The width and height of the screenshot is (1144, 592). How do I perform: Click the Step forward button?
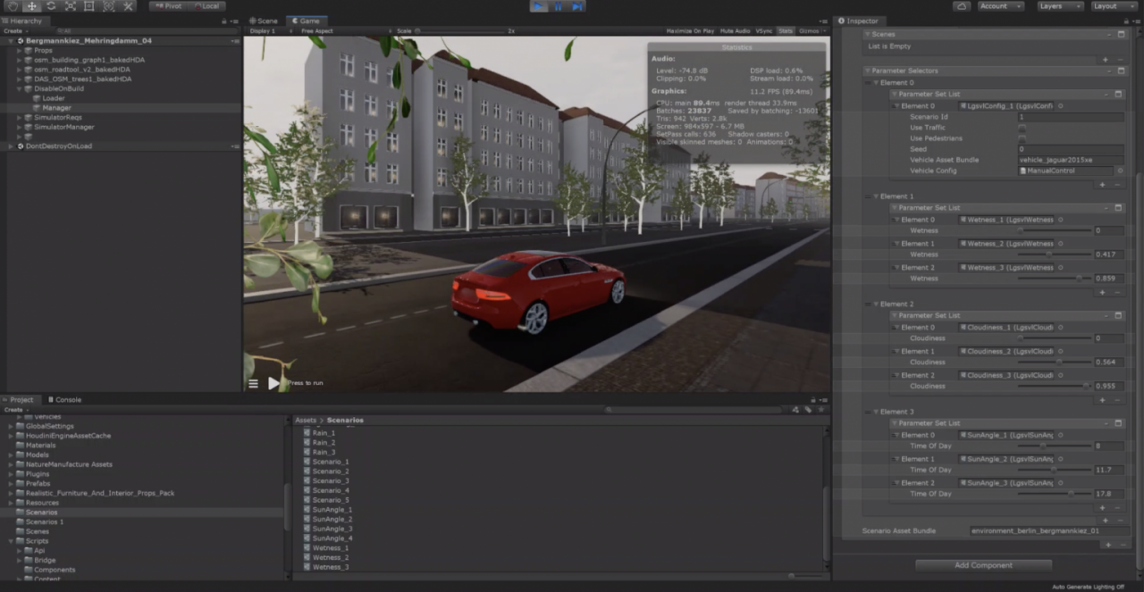tap(577, 6)
